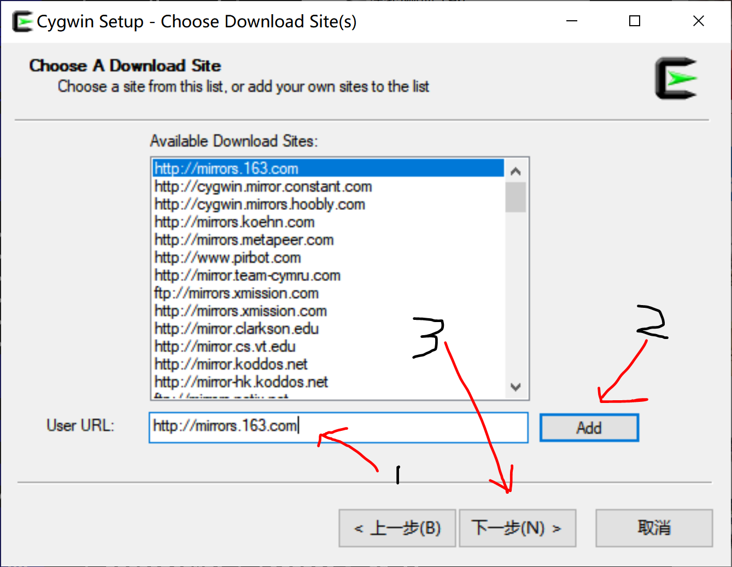Proceed with 下一步(N) button
This screenshot has height=567, width=732.
[517, 528]
